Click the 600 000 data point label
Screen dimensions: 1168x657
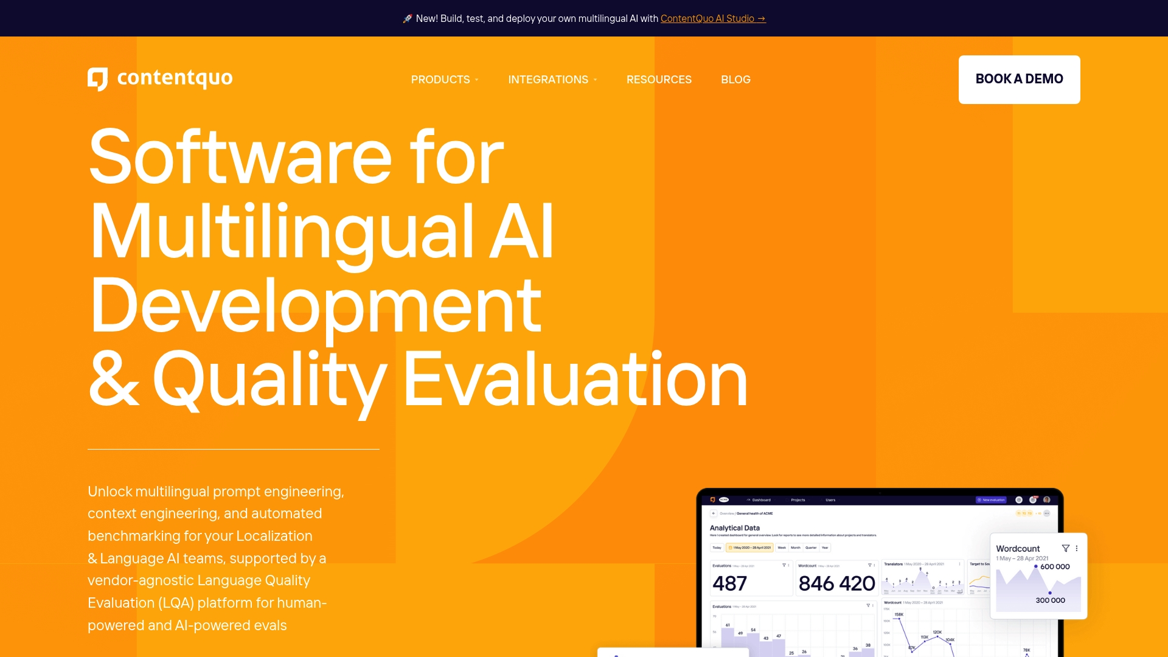pyautogui.click(x=1055, y=566)
